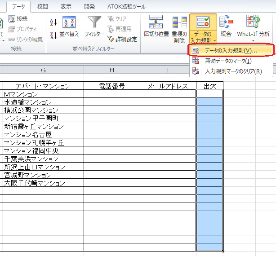Open the ATOK拡張ツール tab
The image size is (276, 256).
coord(126,6)
